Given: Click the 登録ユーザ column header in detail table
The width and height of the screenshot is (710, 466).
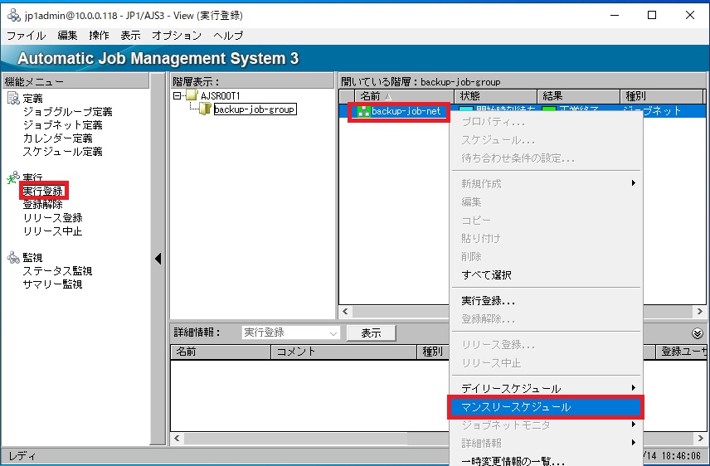Looking at the screenshot, I should (681, 352).
